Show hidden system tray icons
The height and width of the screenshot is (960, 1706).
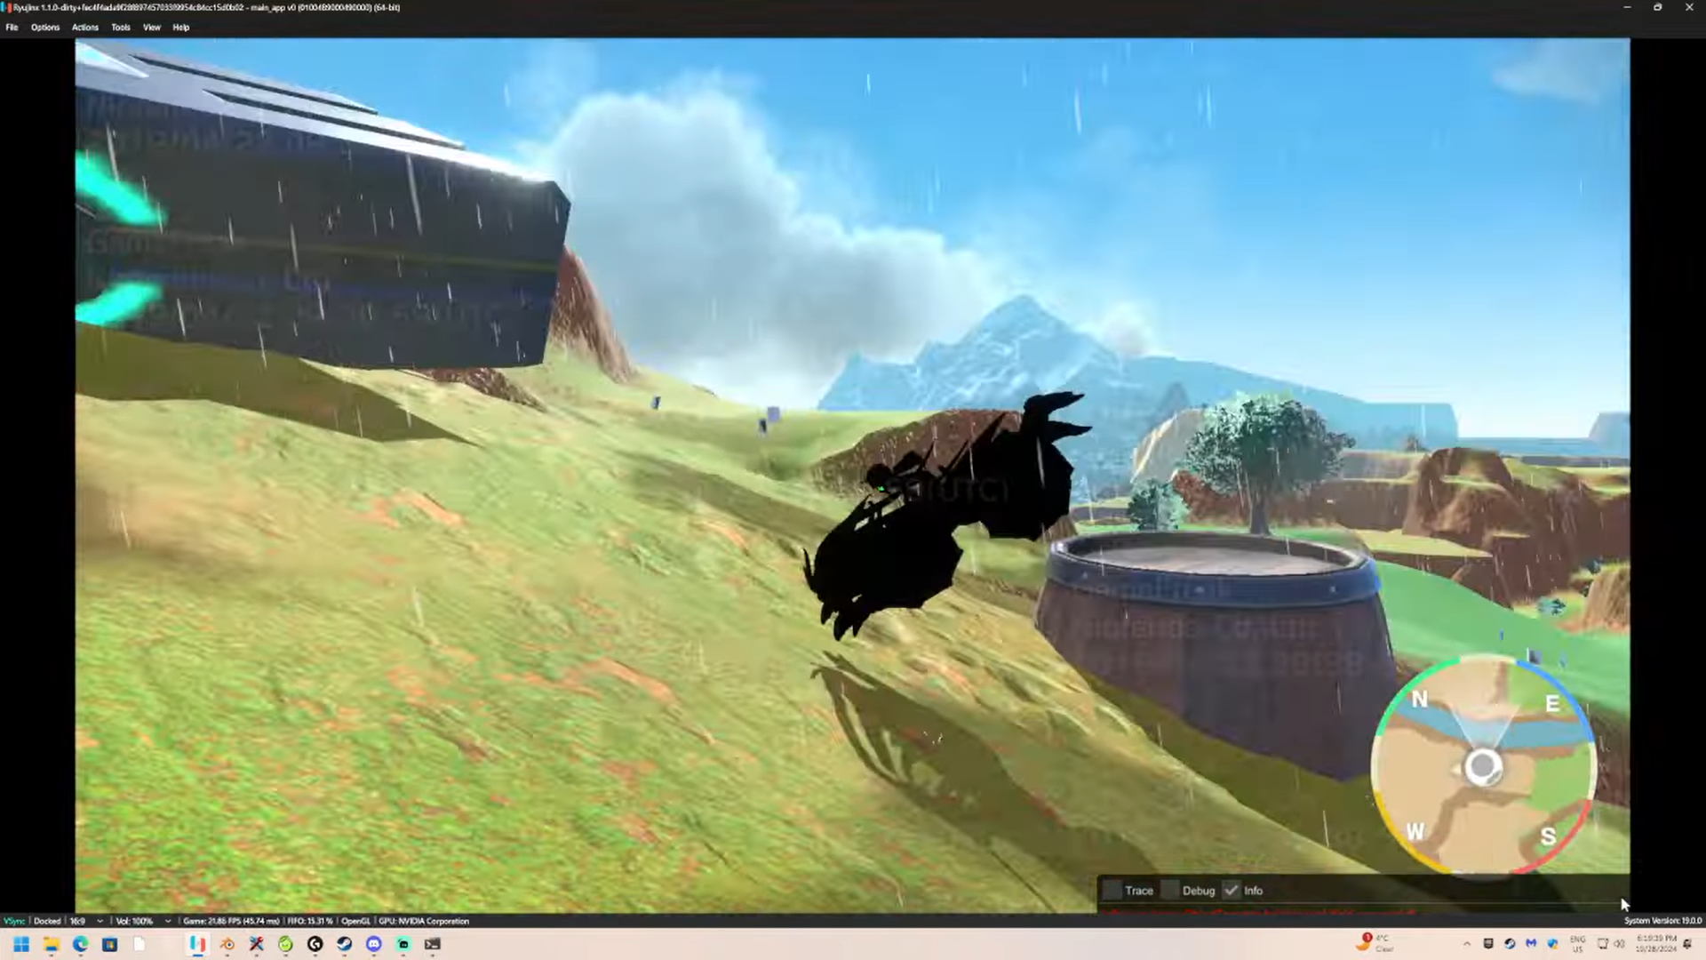[x=1467, y=944]
